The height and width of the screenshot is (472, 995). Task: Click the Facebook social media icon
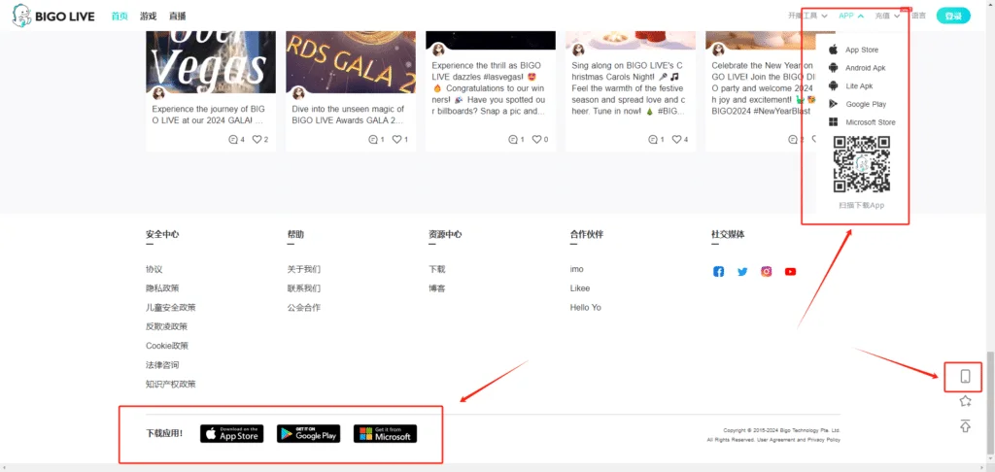(718, 272)
